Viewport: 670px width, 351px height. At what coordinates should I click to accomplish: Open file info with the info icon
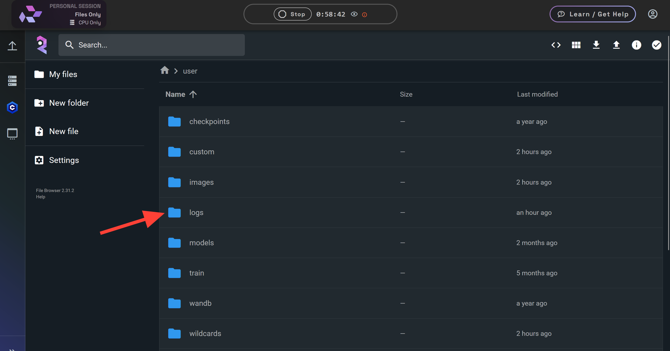point(636,45)
